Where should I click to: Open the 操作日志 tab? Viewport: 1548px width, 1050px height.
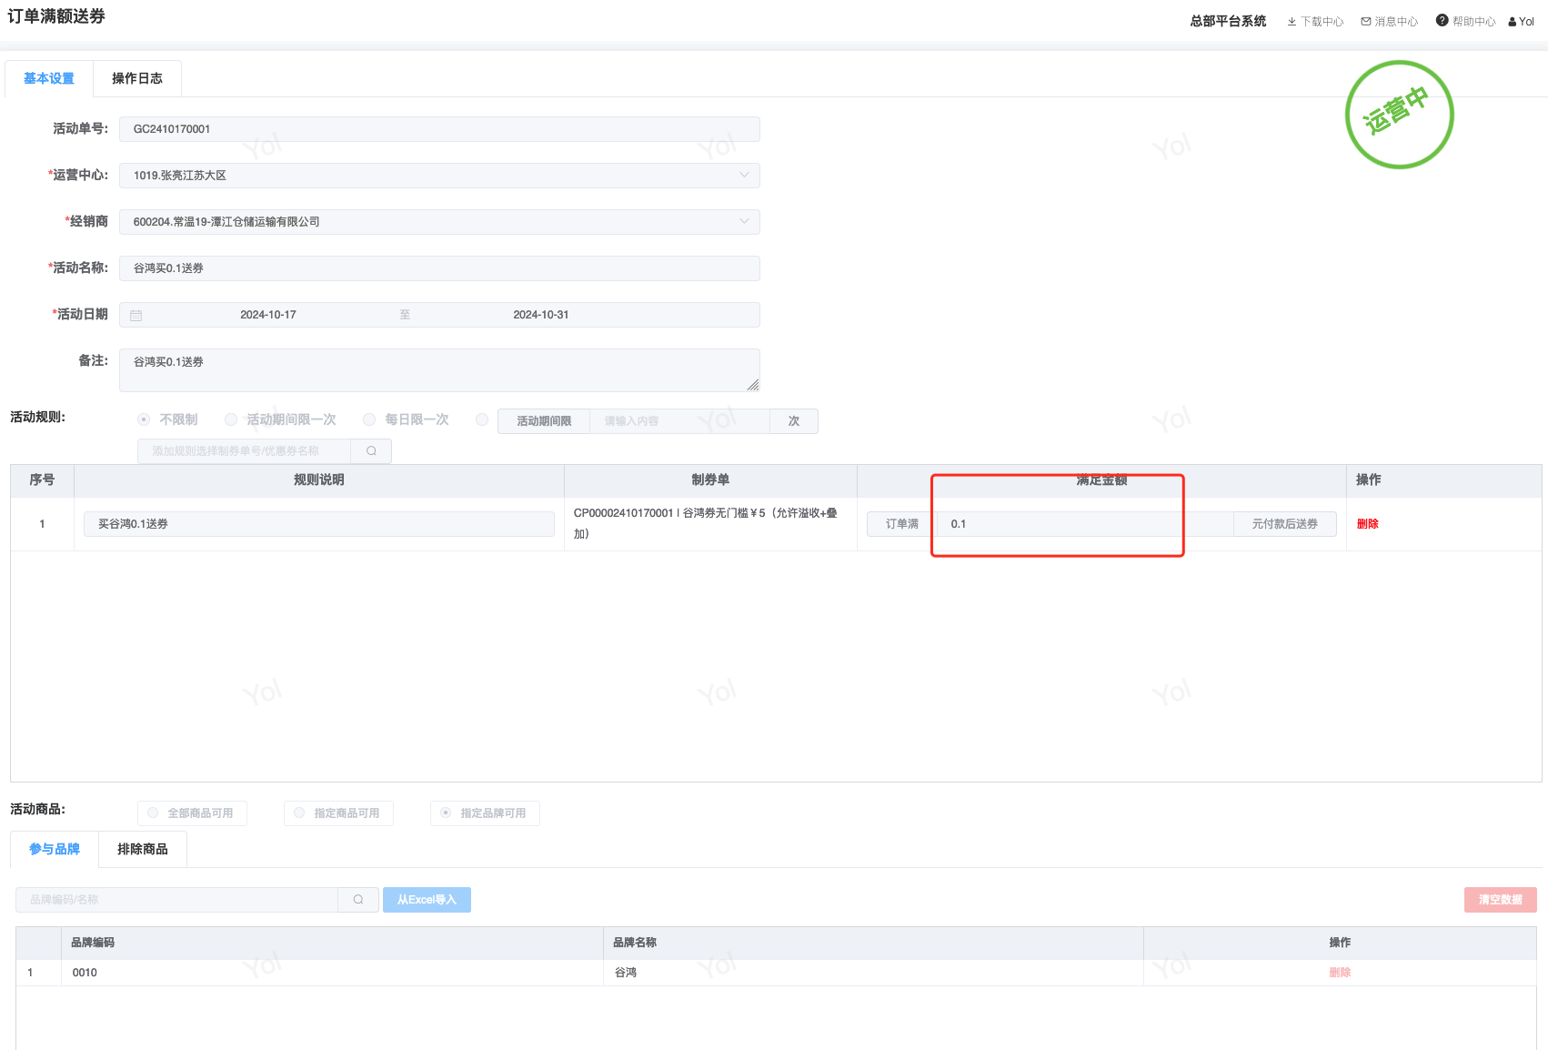click(137, 78)
